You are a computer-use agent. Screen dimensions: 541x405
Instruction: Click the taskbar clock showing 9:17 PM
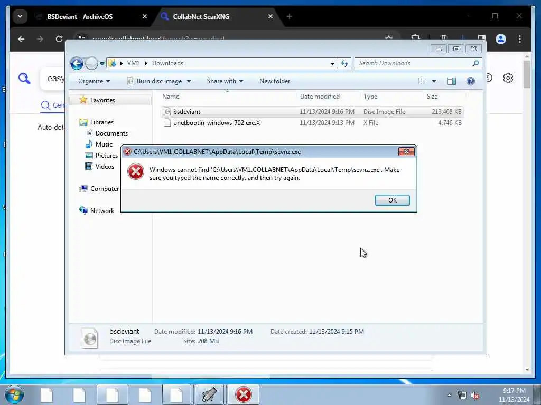(x=514, y=395)
